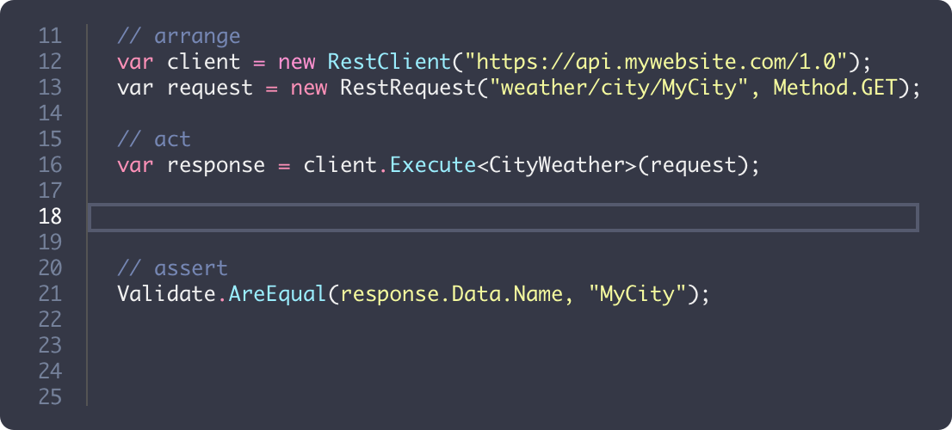The height and width of the screenshot is (430, 952).
Task: Select line number 21 in gutter
Action: click(50, 294)
